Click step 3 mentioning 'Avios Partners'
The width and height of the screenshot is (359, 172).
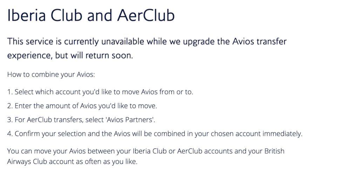81,120
